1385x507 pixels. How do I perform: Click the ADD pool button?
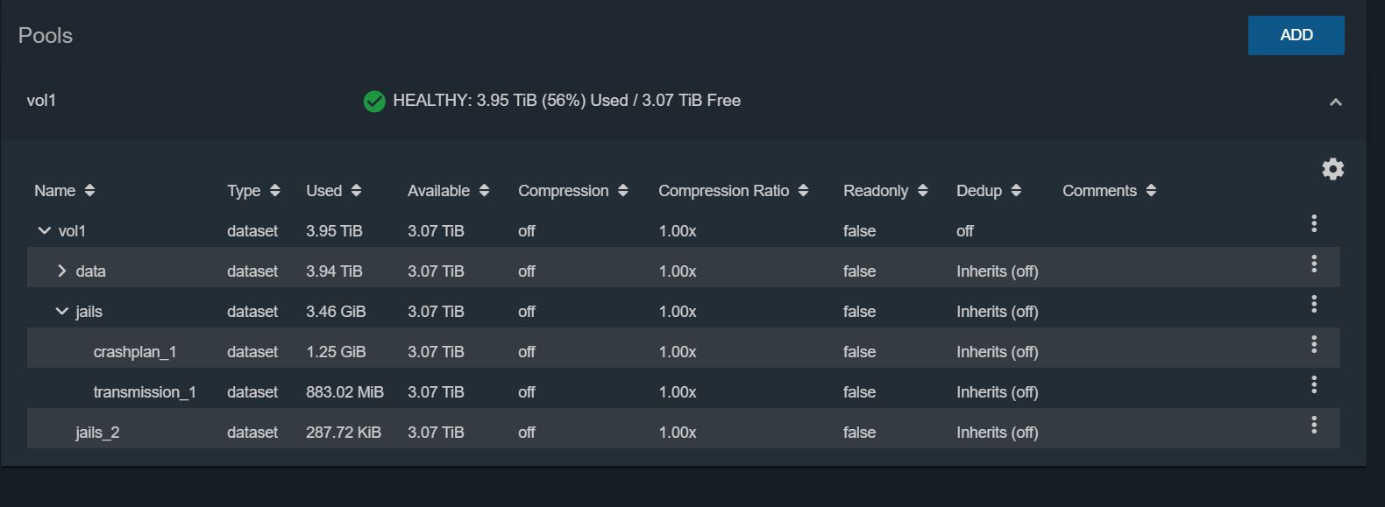(x=1296, y=35)
